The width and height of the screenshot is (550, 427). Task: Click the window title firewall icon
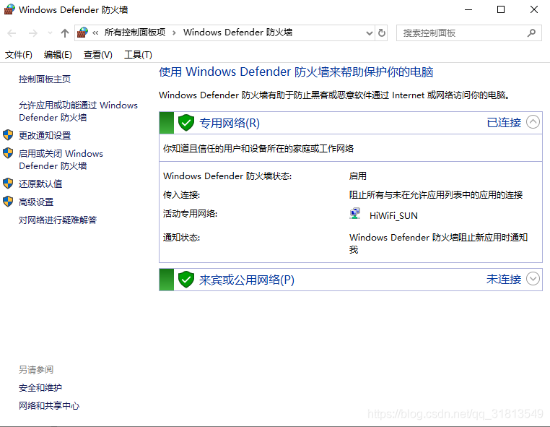pos(9,9)
